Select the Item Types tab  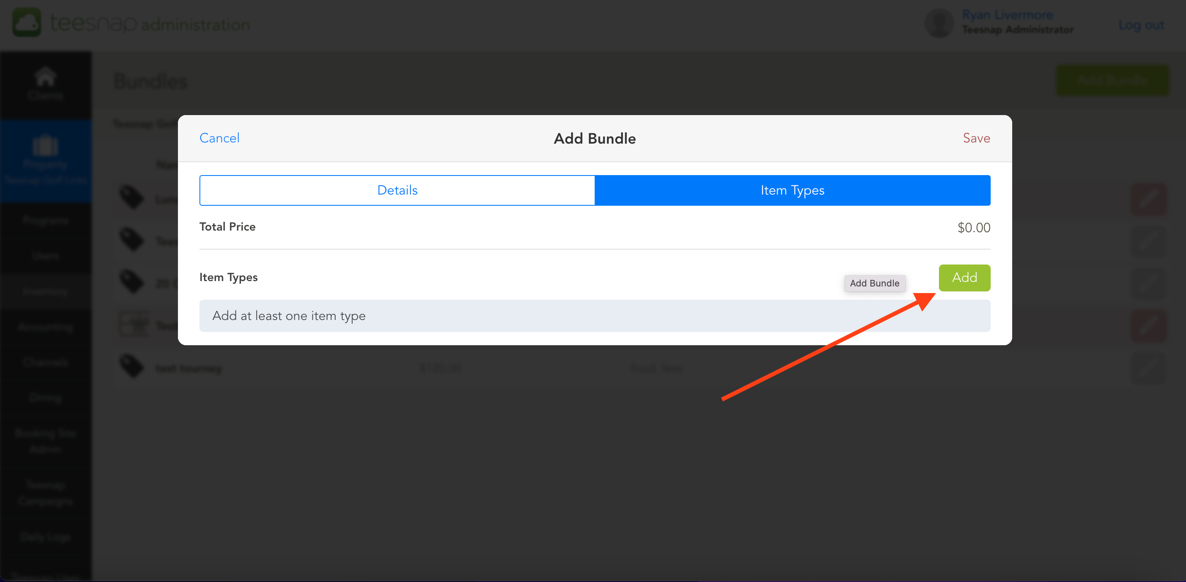pyautogui.click(x=792, y=190)
